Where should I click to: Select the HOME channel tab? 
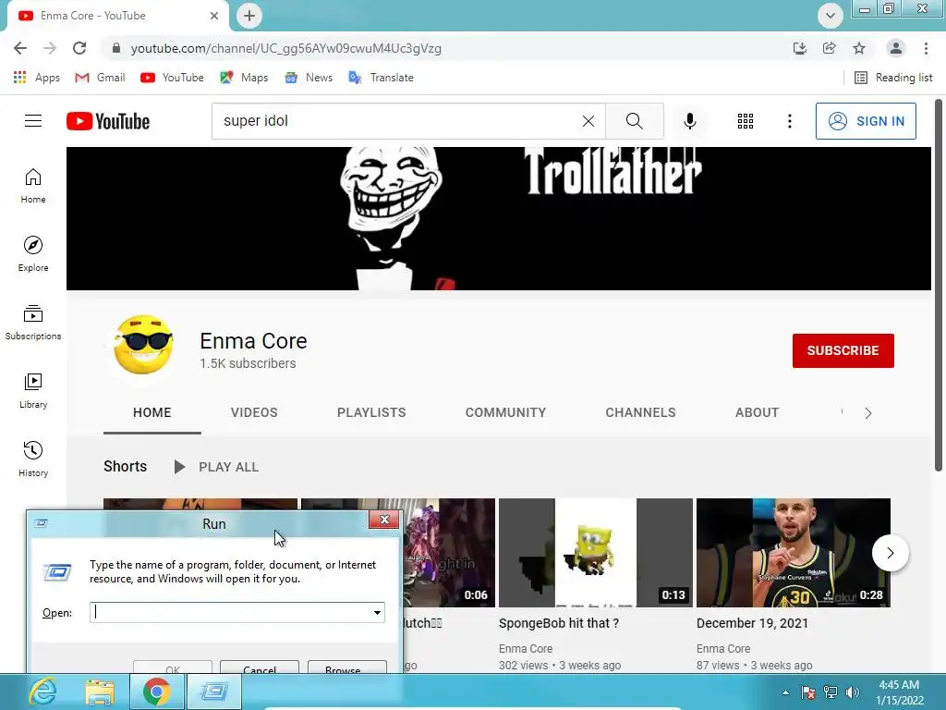[x=152, y=412]
